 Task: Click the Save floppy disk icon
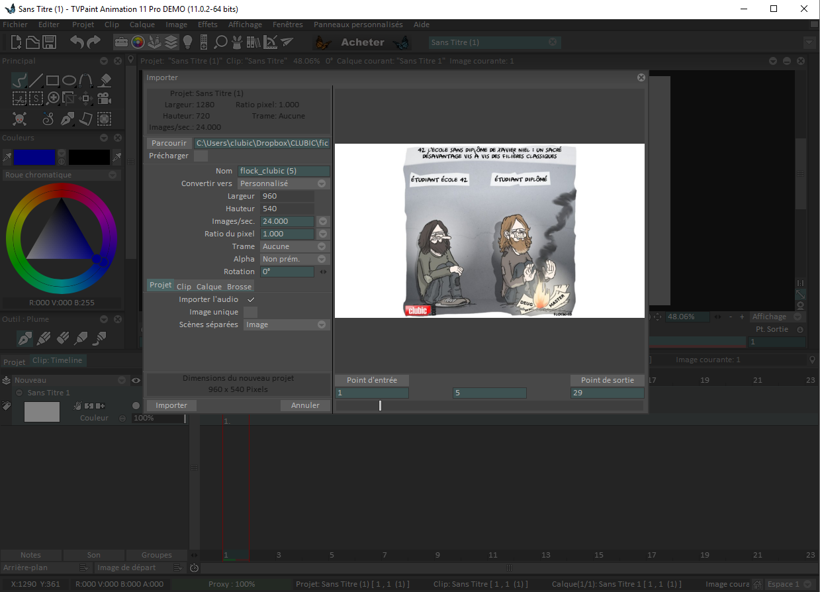point(49,42)
